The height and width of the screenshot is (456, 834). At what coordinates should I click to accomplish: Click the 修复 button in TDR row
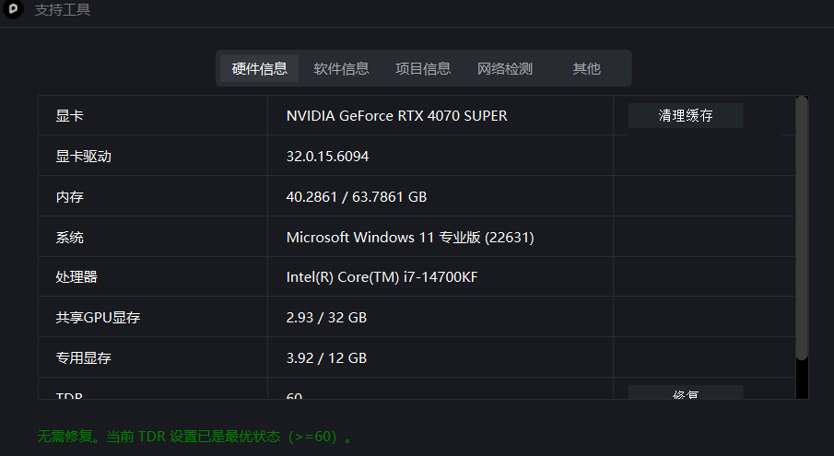pos(685,393)
